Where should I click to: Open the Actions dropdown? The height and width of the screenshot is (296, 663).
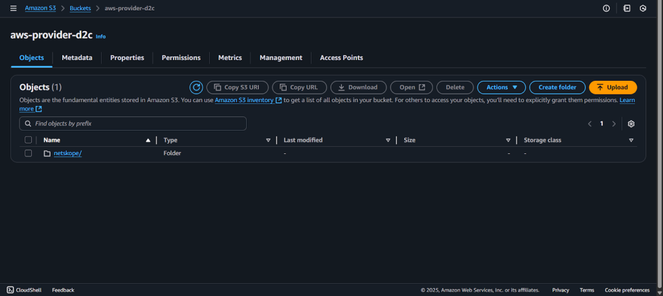click(502, 87)
